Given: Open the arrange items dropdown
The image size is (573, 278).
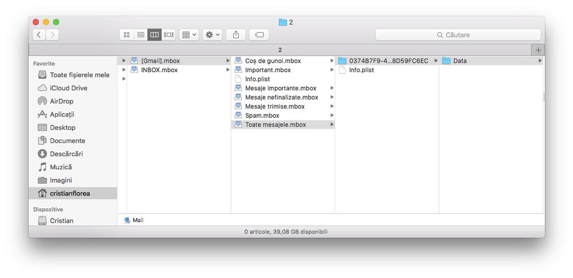Looking at the screenshot, I should tap(189, 35).
